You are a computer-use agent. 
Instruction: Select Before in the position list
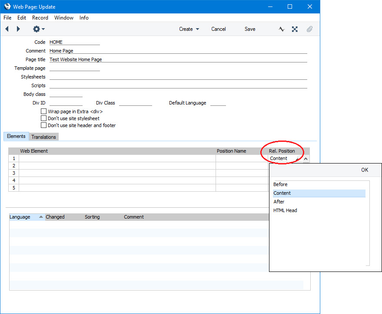pos(319,184)
